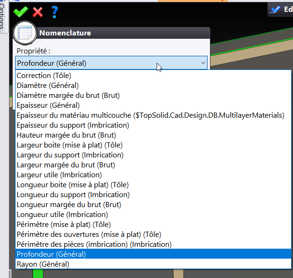This screenshot has height=278, width=293.
Task: Choose Longueur utile (Imbrication)
Action: click(153, 215)
